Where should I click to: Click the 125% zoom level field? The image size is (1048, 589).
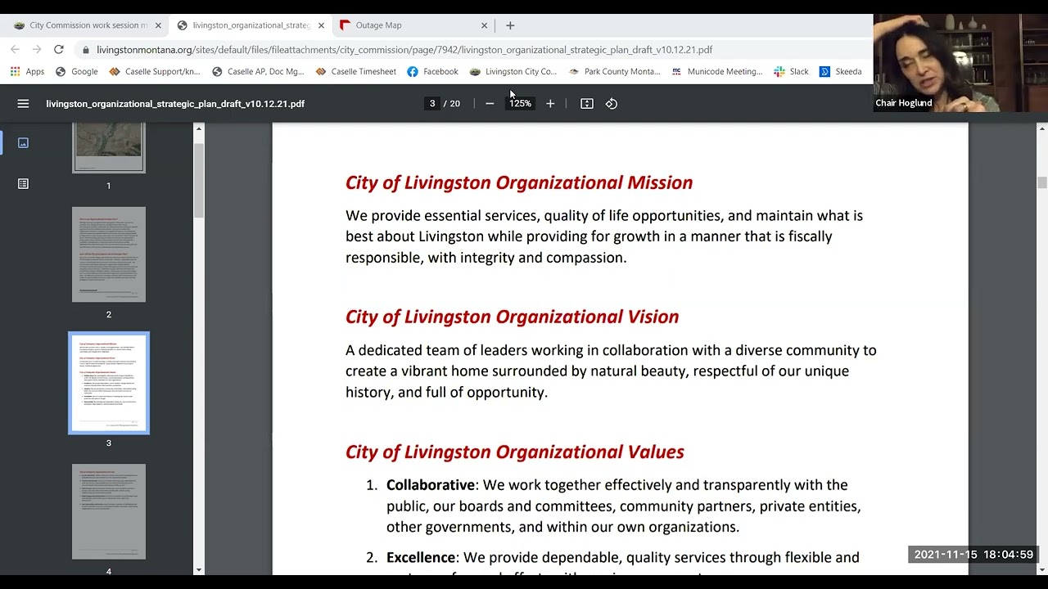521,104
